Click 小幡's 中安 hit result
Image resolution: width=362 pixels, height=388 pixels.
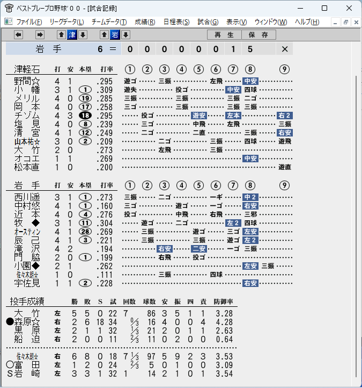click(233, 90)
